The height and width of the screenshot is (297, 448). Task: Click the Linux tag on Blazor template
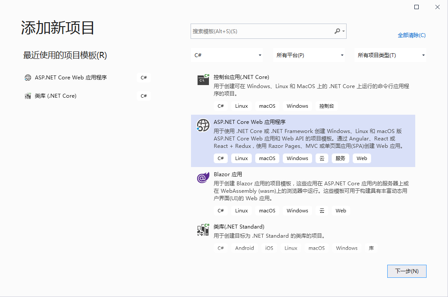click(241, 211)
